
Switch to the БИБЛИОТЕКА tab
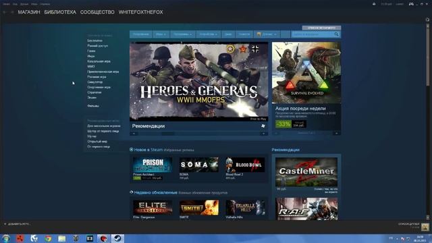pyautogui.click(x=60, y=12)
